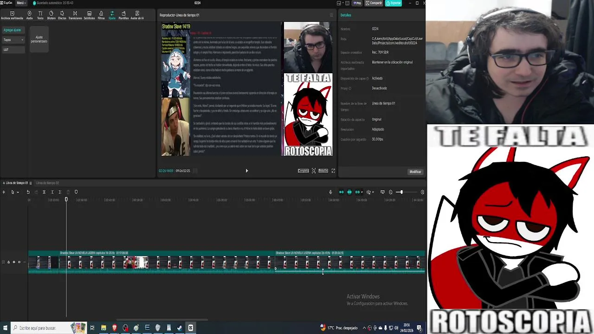The image size is (594, 334).
Task: Click the Compartir button
Action: [x=374, y=3]
